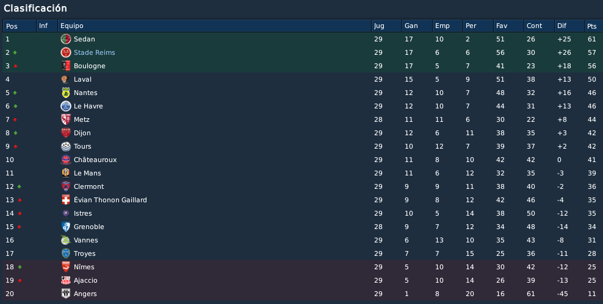Sort table by the Equipo column header
Image resolution: width=603 pixels, height=304 pixels.
pos(214,26)
